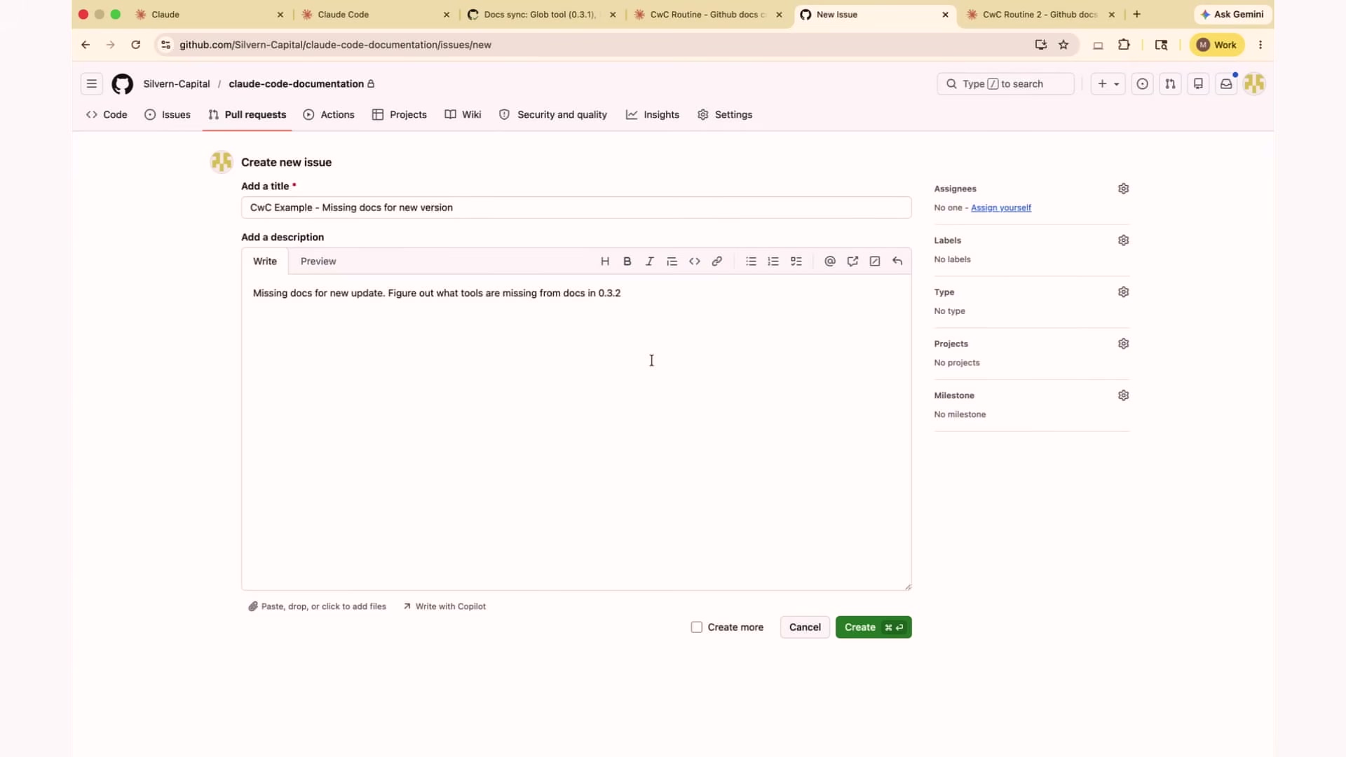Mention a user with the @ icon
The height and width of the screenshot is (757, 1346).
(x=830, y=261)
